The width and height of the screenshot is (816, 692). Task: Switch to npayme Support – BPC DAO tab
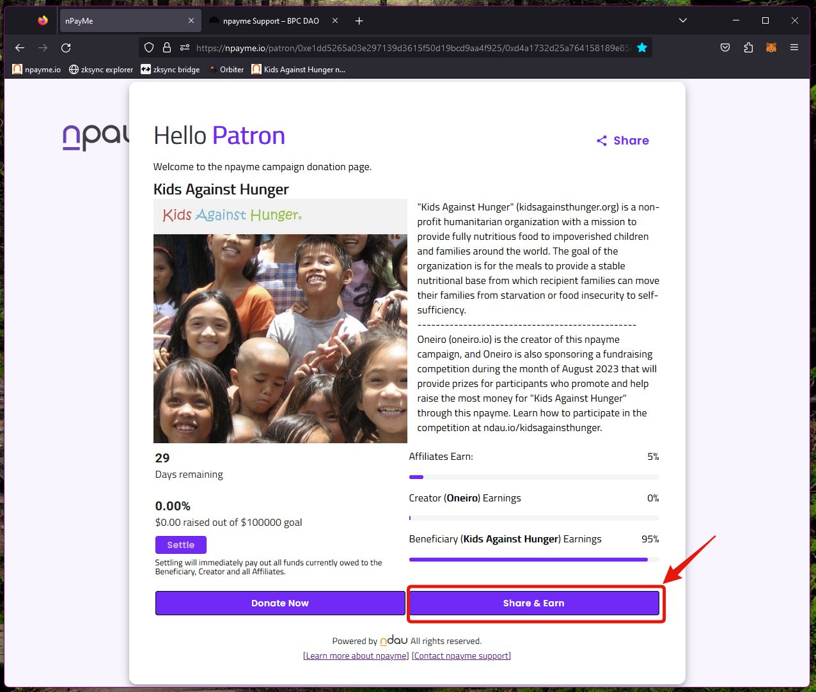[x=274, y=20]
